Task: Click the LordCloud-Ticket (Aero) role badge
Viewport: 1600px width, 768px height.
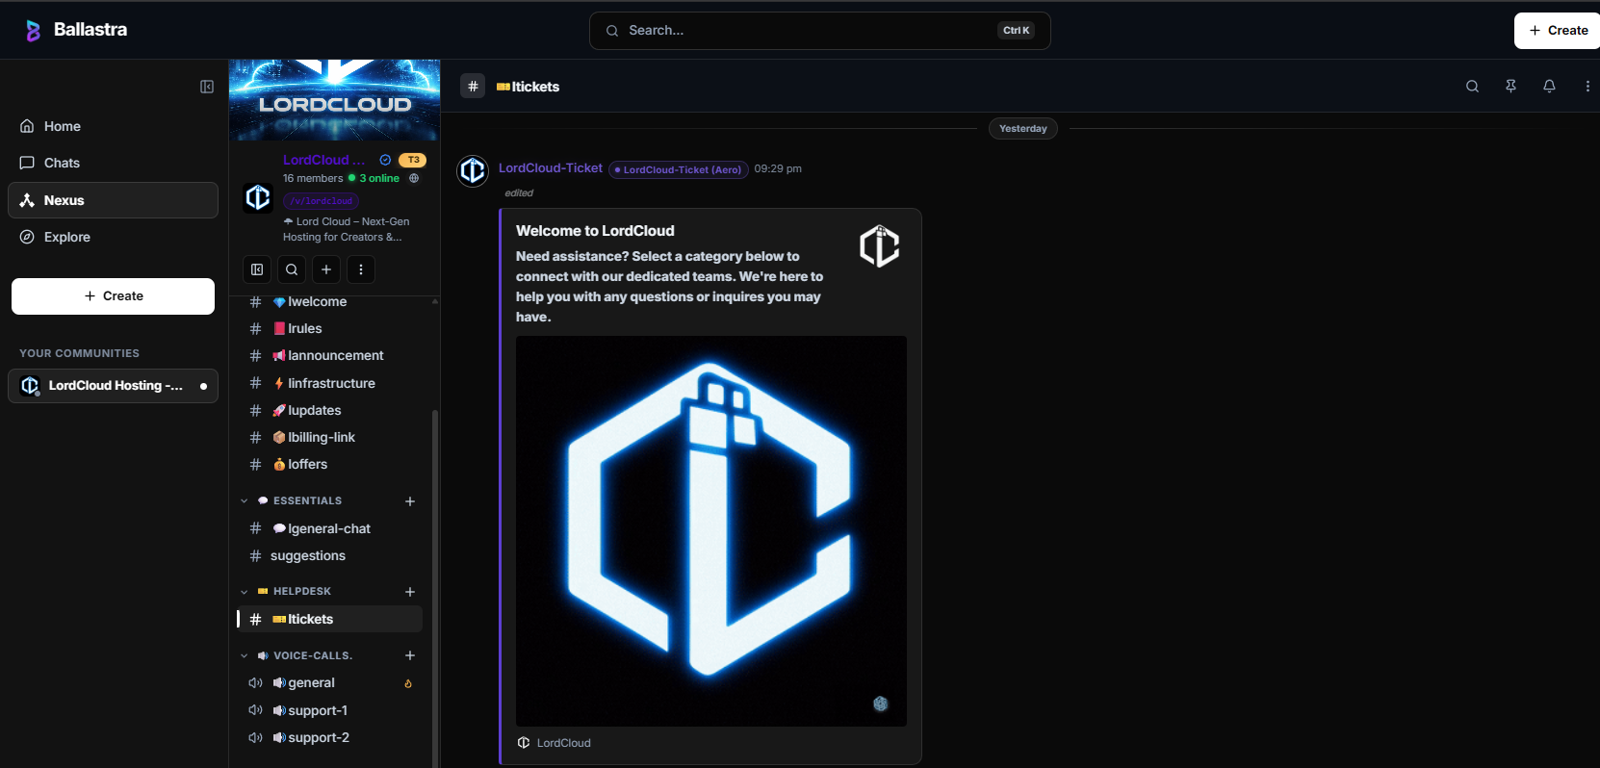Action: pyautogui.click(x=679, y=169)
